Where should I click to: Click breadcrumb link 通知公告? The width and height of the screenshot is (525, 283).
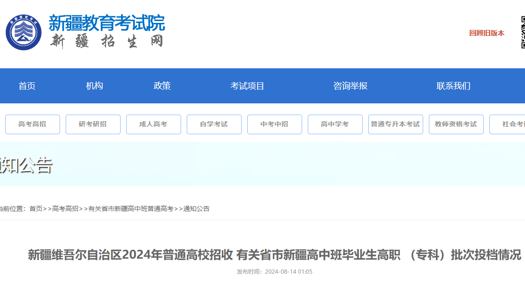197,209
